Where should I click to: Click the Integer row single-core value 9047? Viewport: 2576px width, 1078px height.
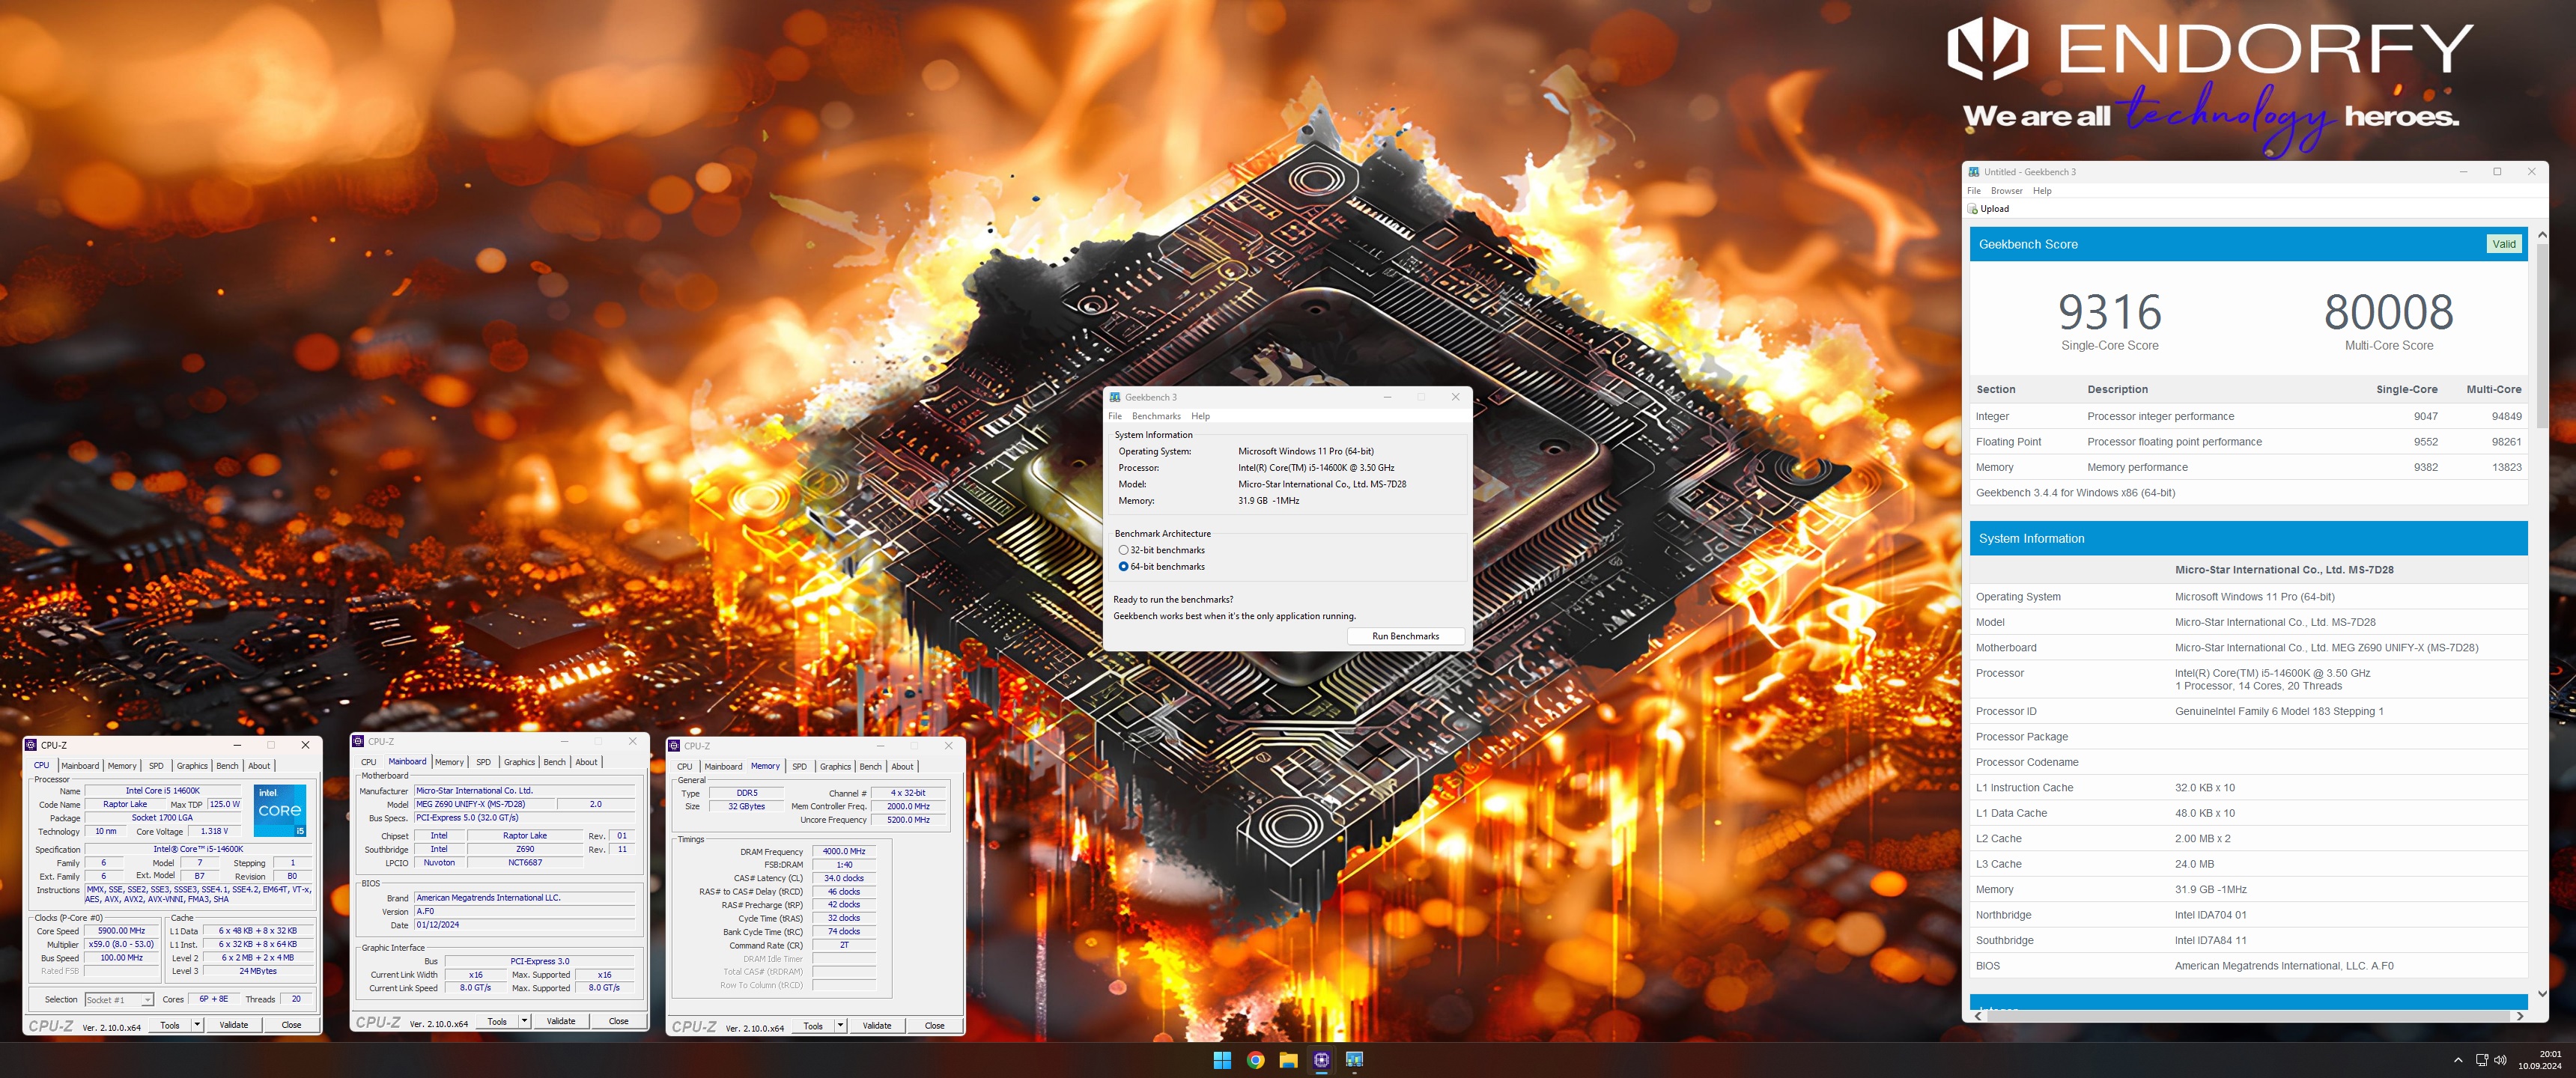(x=2425, y=416)
